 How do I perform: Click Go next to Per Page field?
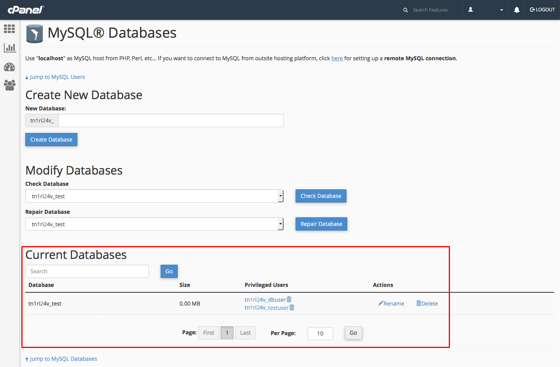pyautogui.click(x=353, y=333)
